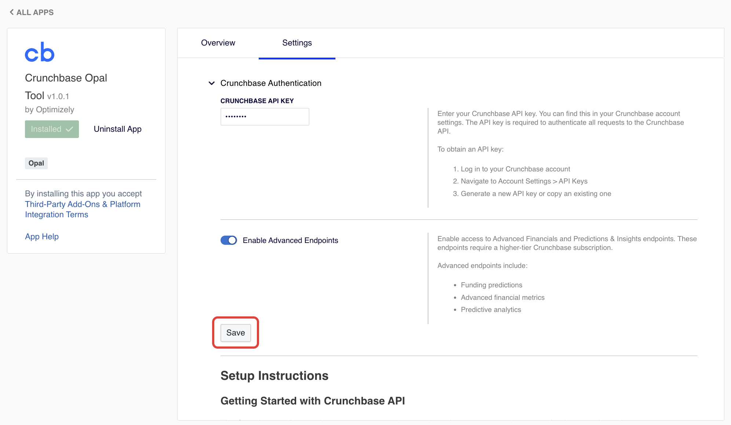Click the Crunchbase "cb" logo
The height and width of the screenshot is (425, 731).
(x=39, y=52)
